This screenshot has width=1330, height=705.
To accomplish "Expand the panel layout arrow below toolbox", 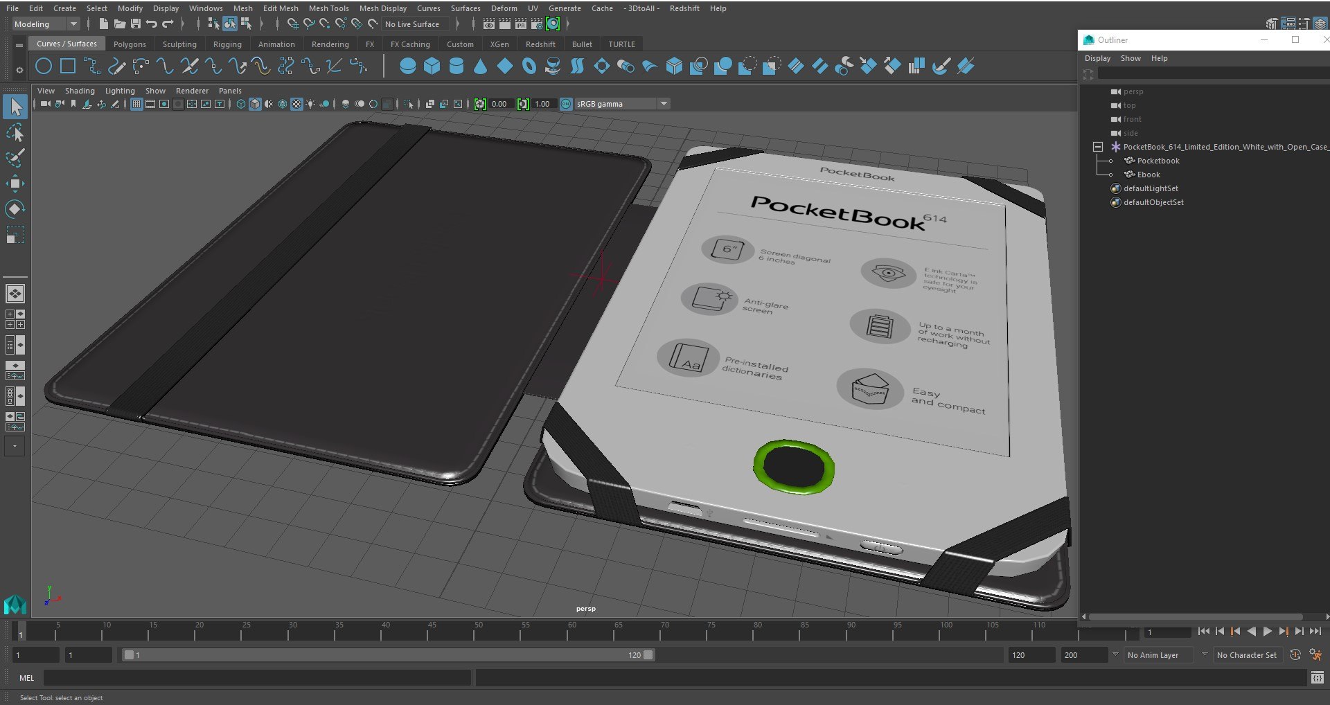I will click(15, 447).
